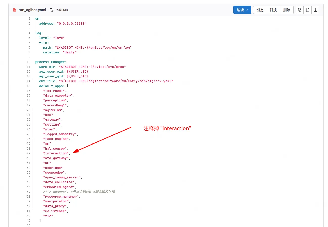Click the "sm" entry
The width and height of the screenshot is (328, 227).
click(47, 163)
